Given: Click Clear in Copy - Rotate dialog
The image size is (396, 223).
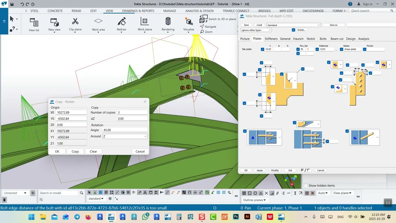Looking at the screenshot, I should point(93,151).
